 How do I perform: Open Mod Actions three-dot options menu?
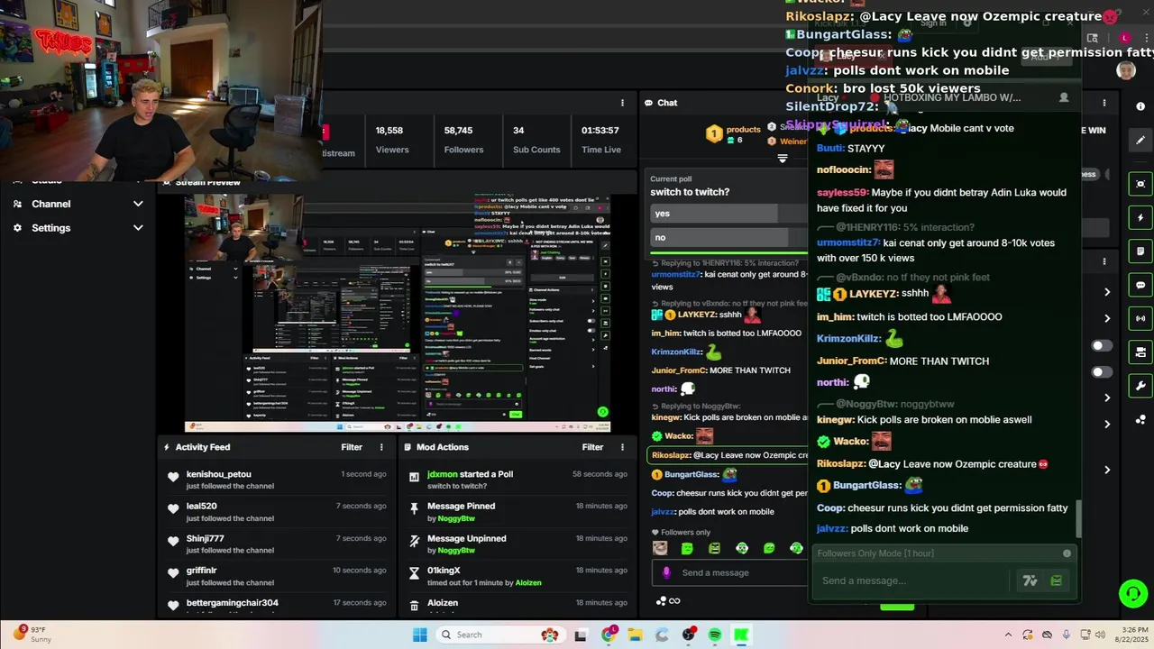(622, 447)
